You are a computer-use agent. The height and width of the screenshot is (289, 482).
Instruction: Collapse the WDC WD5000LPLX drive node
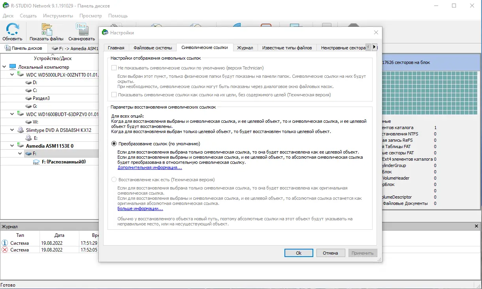click(x=12, y=74)
